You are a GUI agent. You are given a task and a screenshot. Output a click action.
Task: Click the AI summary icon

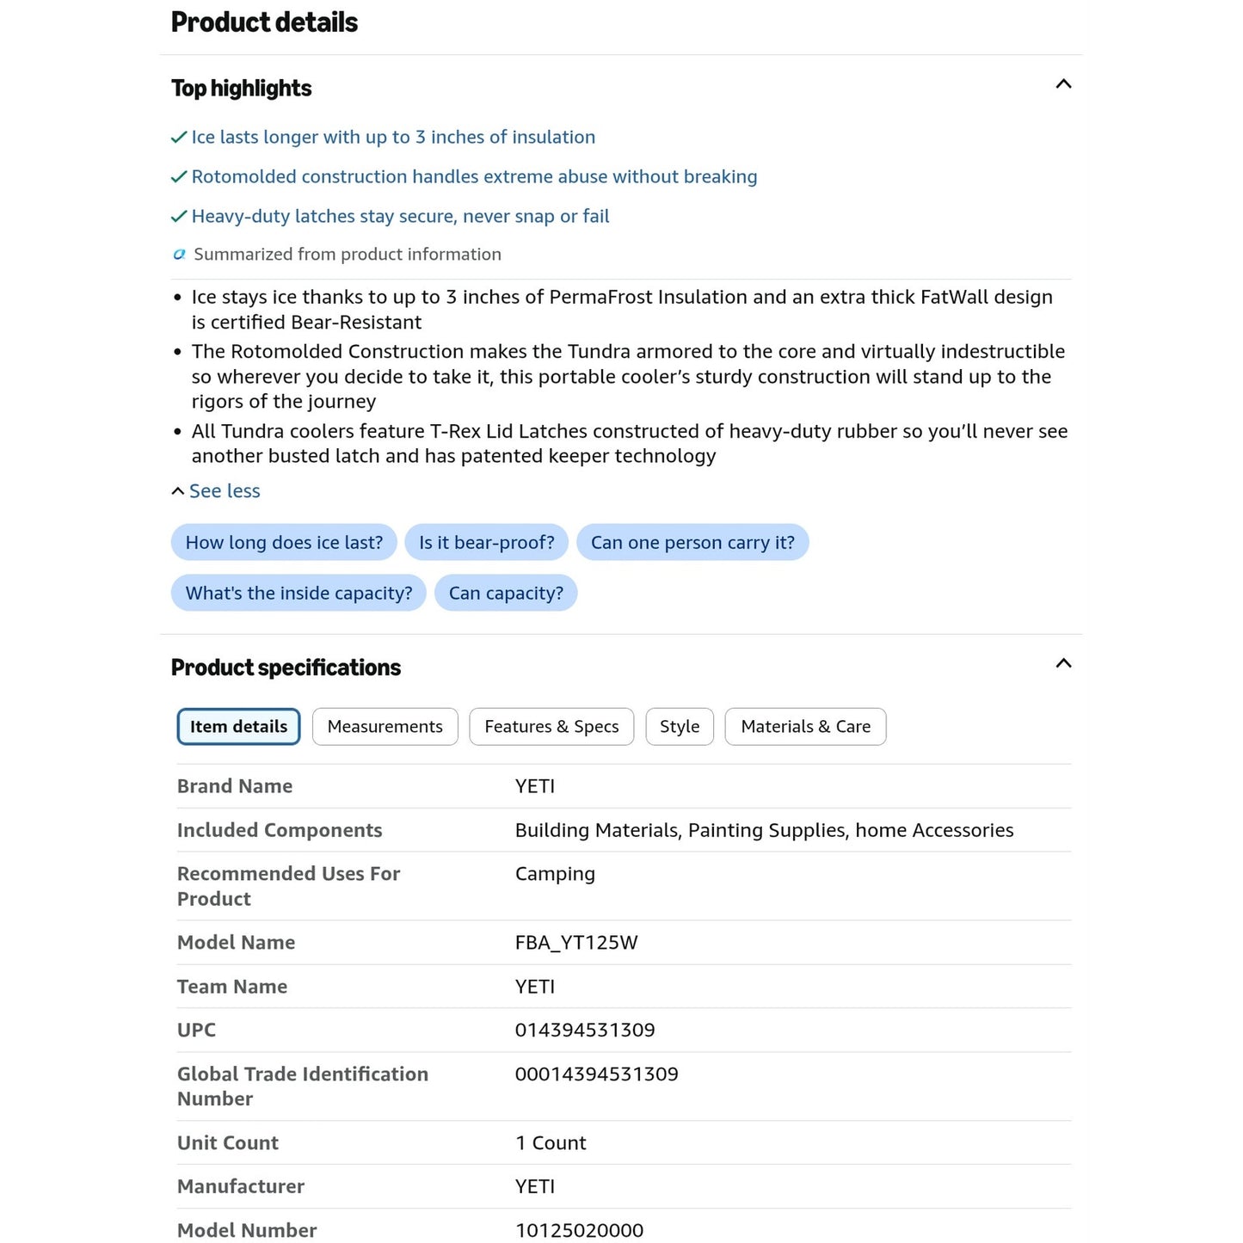[179, 255]
